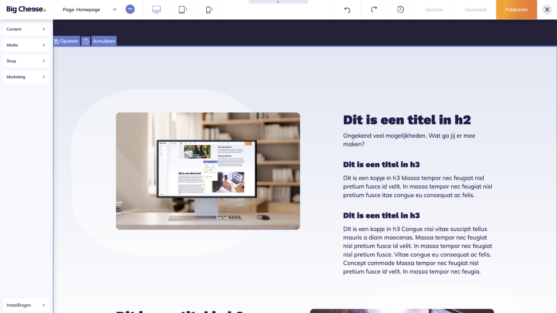Expand the Shop sidebar menu
557x313 pixels.
26,61
